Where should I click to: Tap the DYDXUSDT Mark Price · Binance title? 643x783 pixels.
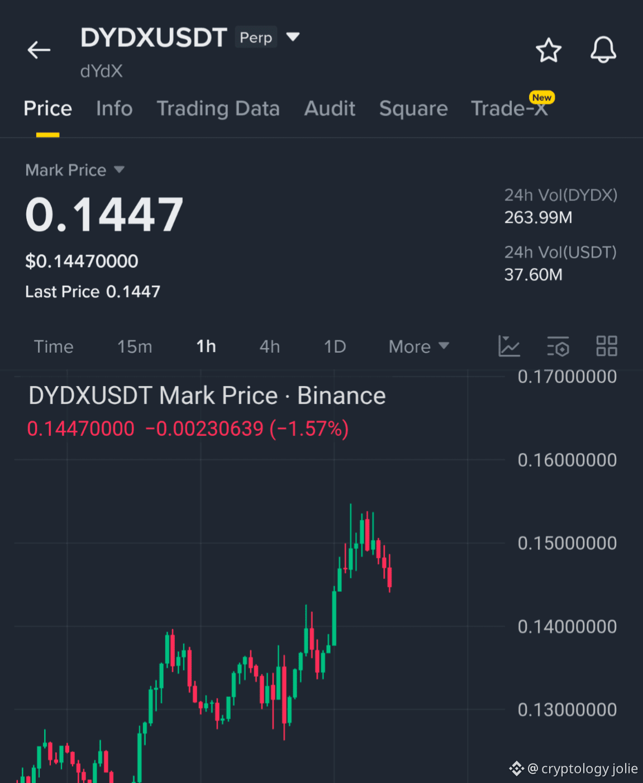(207, 396)
